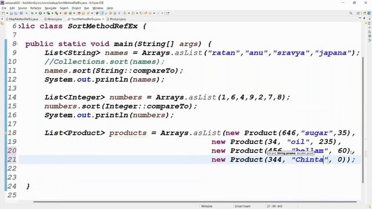Expand the Debug launch dropdown arrow
Viewport: 372px width, 209px height.
(36, 13)
